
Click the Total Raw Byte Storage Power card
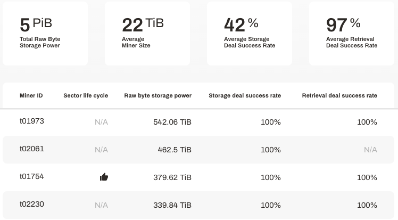[x=45, y=34]
